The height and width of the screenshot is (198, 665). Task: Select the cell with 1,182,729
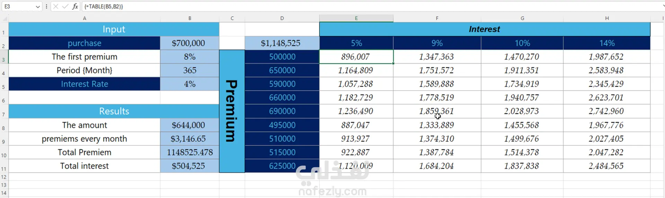click(356, 98)
